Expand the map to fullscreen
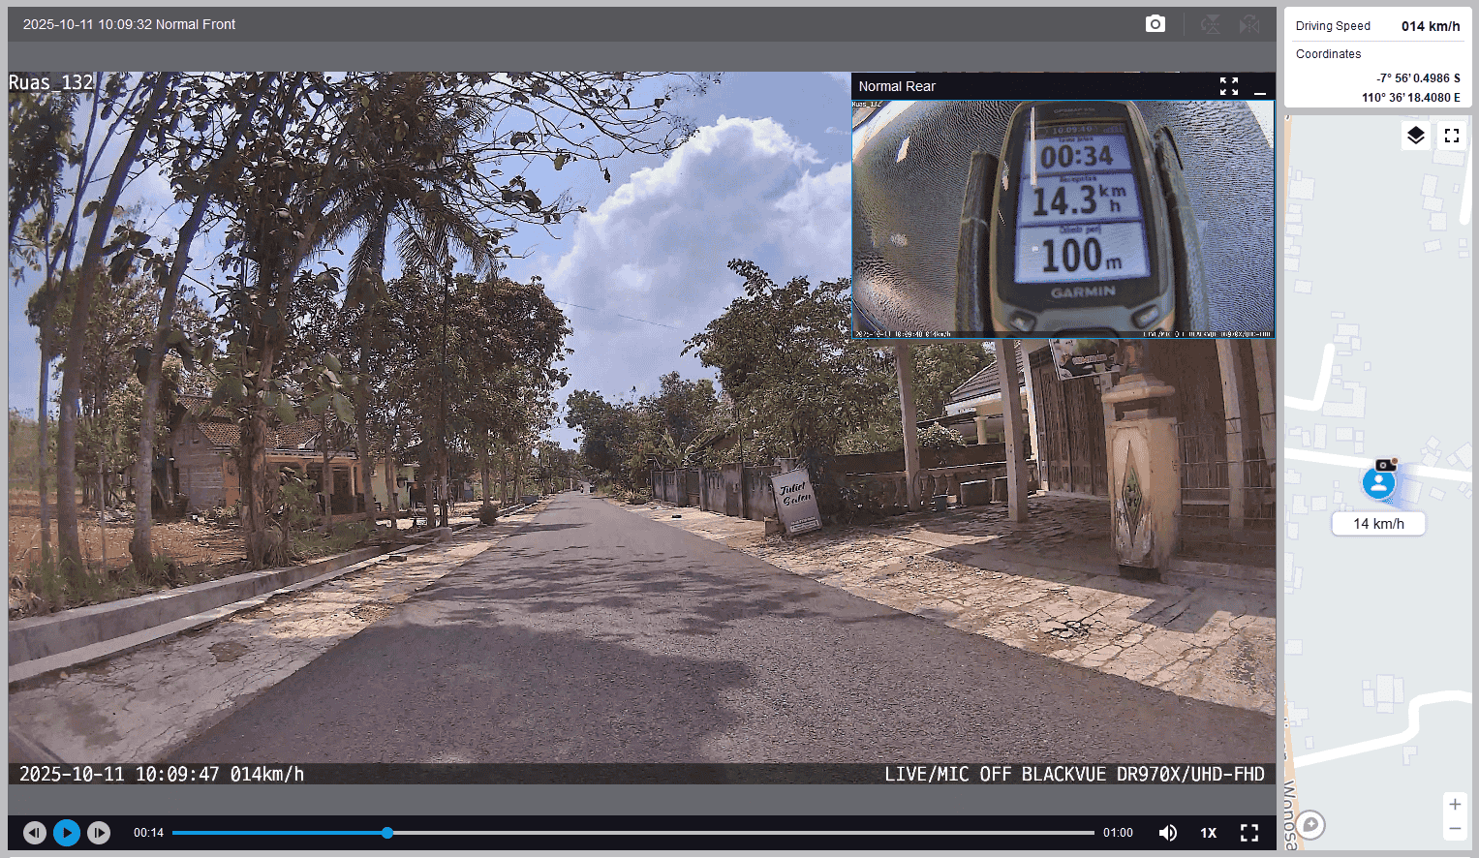The width and height of the screenshot is (1479, 858). [x=1451, y=136]
